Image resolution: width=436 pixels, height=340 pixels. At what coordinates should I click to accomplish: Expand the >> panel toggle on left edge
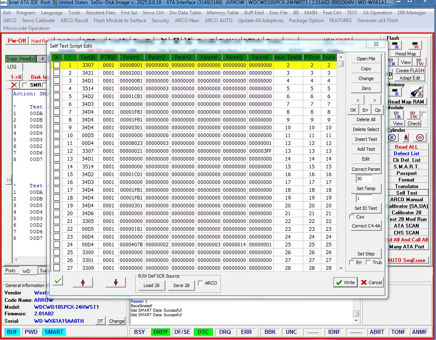(x=9, y=180)
